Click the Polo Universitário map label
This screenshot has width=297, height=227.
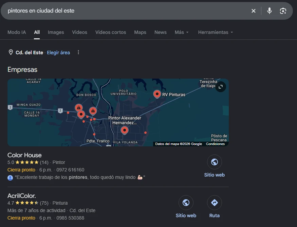click(124, 92)
